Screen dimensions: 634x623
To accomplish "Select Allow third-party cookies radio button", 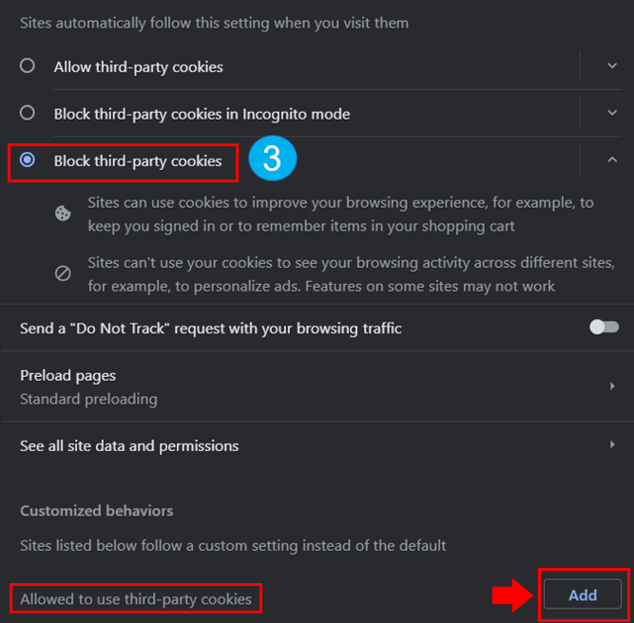I will point(28,66).
